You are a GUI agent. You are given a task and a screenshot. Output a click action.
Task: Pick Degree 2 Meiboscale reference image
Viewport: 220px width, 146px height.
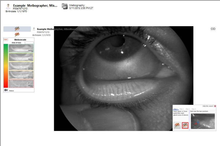coord(21,66)
